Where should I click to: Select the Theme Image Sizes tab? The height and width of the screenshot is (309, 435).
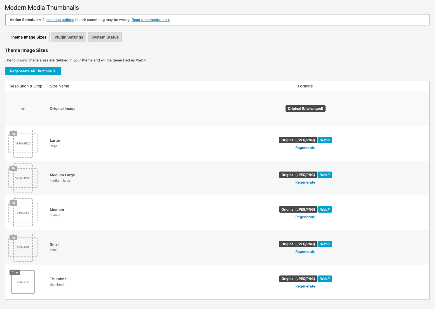(28, 37)
